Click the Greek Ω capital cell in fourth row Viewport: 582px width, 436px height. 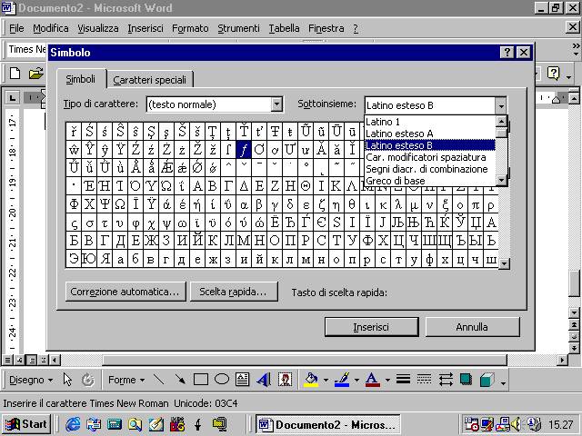pos(166,185)
